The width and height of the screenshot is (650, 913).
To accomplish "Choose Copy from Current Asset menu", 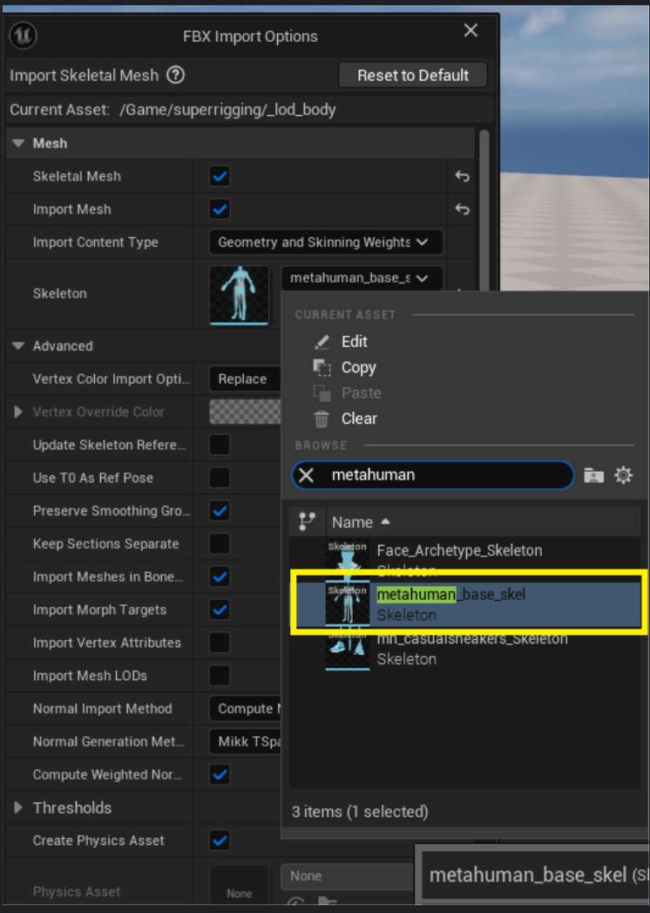I will pyautogui.click(x=358, y=367).
